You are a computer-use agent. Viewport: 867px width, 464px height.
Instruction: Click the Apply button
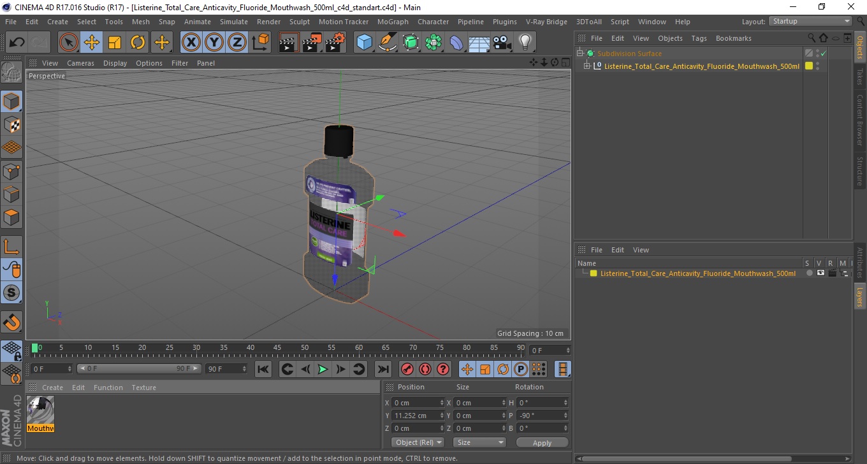tap(542, 442)
